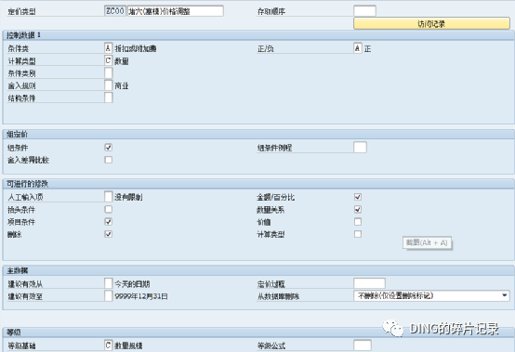This screenshot has height=352, width=515.
Task: Click the 商业 text beside 舍入规则
Action: coord(122,85)
